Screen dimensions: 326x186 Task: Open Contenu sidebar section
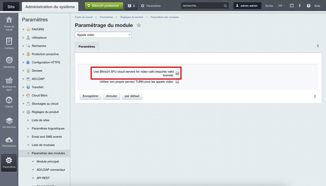[9, 44]
